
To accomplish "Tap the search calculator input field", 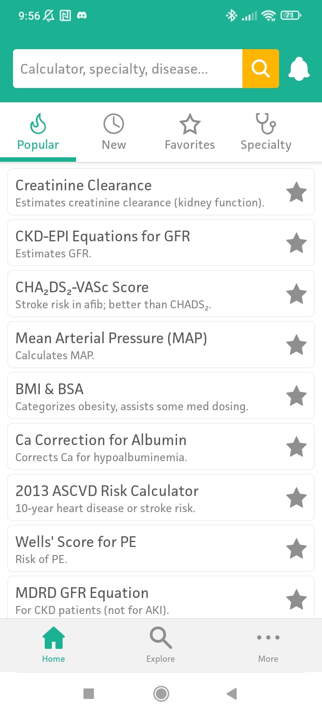I will (x=127, y=69).
